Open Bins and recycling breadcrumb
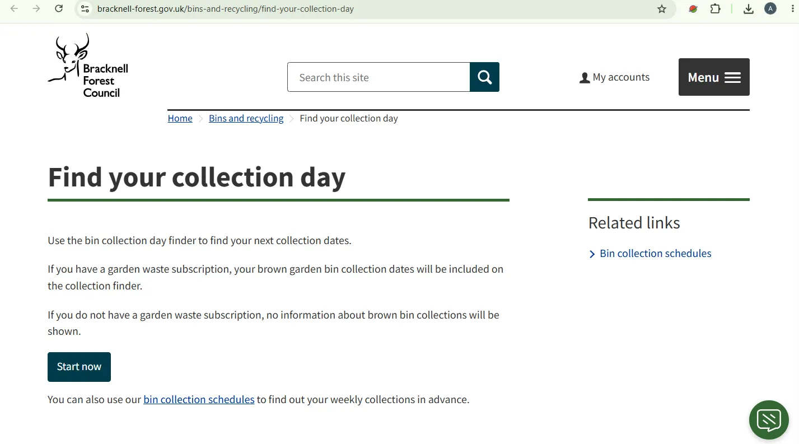The image size is (799, 444). click(246, 118)
